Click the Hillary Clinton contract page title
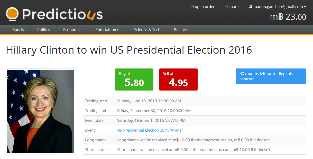The height and width of the screenshot is (159, 313). pyautogui.click(x=129, y=50)
